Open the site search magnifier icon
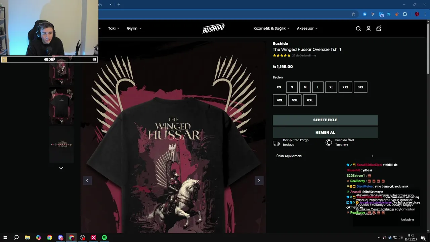 358,29
